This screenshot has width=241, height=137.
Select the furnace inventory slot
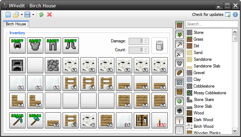click(17, 65)
